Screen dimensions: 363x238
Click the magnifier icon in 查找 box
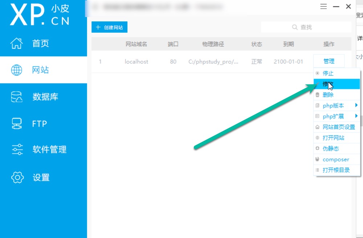294,27
